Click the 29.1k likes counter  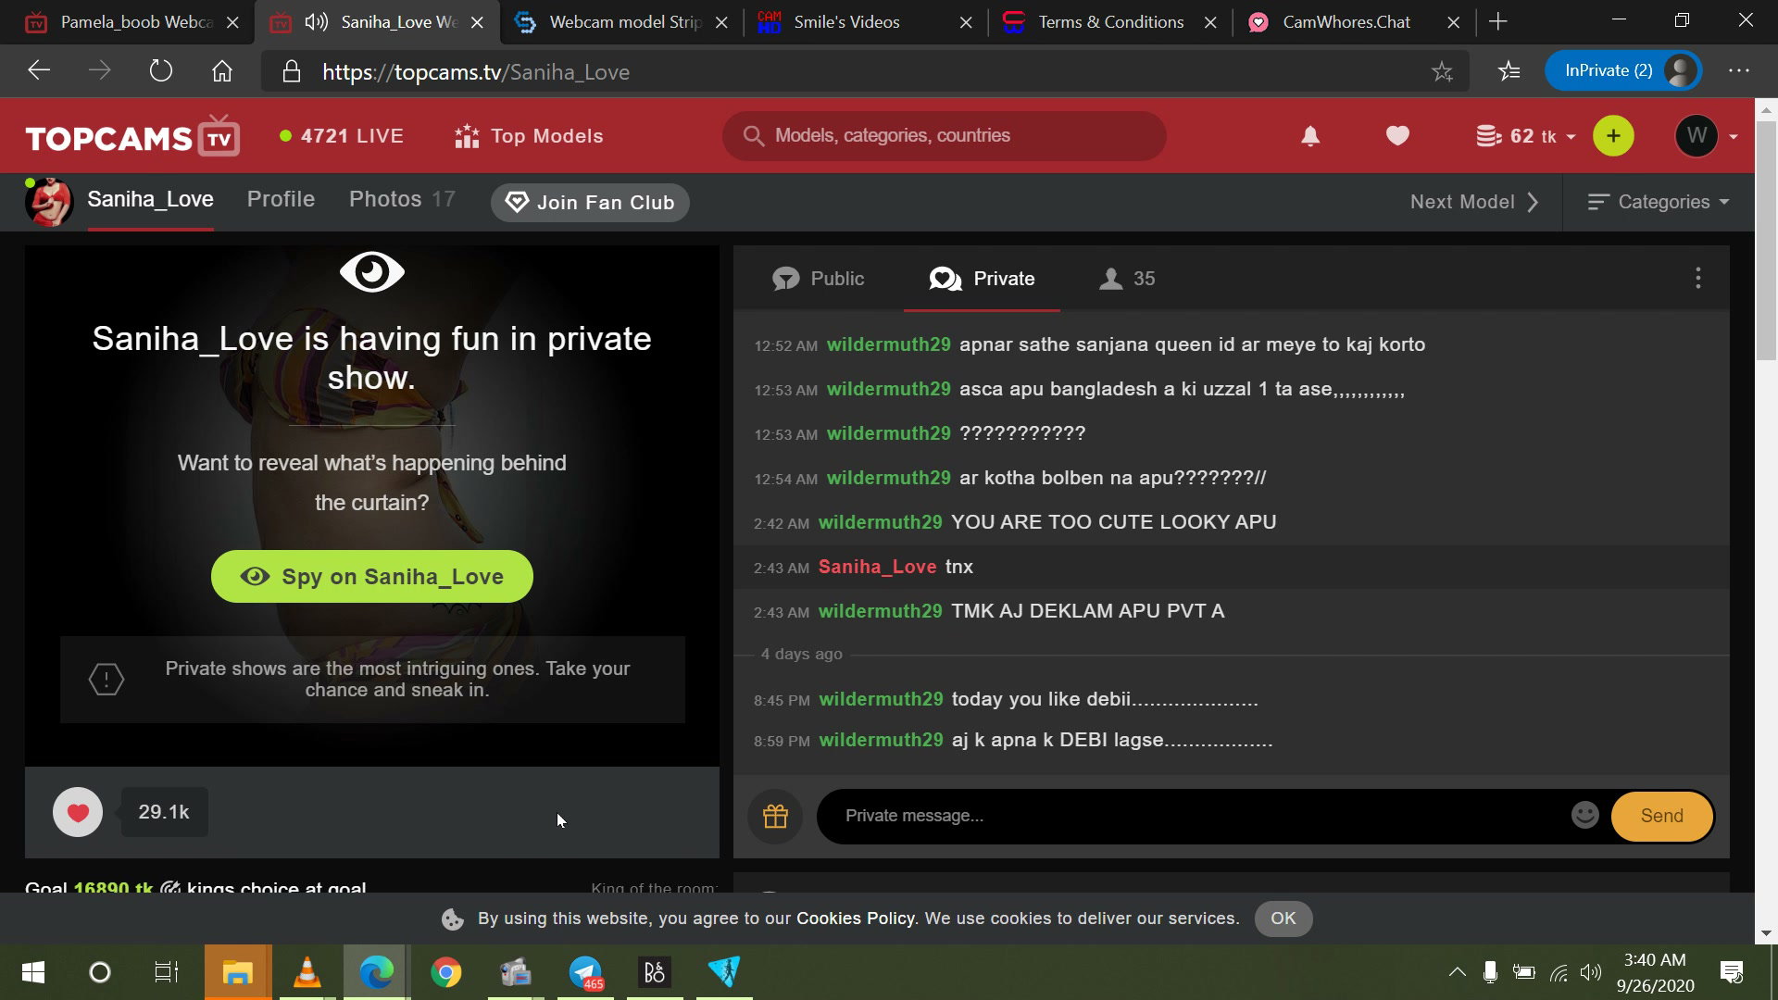pos(164,812)
